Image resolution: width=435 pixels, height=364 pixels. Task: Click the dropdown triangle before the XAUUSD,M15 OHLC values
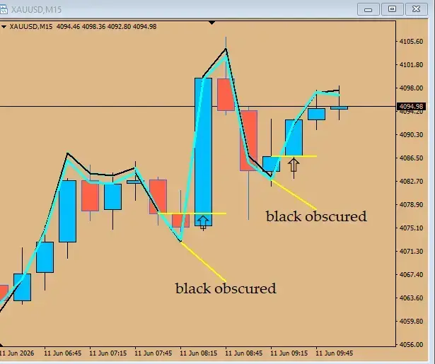click(x=4, y=27)
